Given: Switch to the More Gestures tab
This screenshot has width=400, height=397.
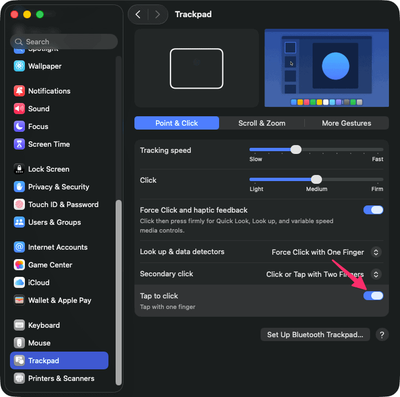Looking at the screenshot, I should (x=346, y=123).
